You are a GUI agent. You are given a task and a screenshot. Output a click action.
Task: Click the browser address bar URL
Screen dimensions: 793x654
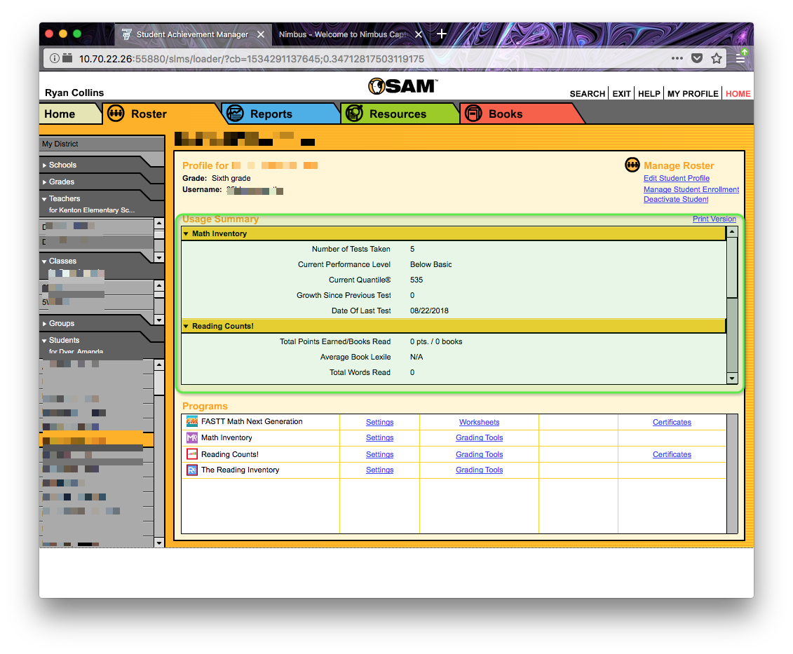click(x=251, y=59)
